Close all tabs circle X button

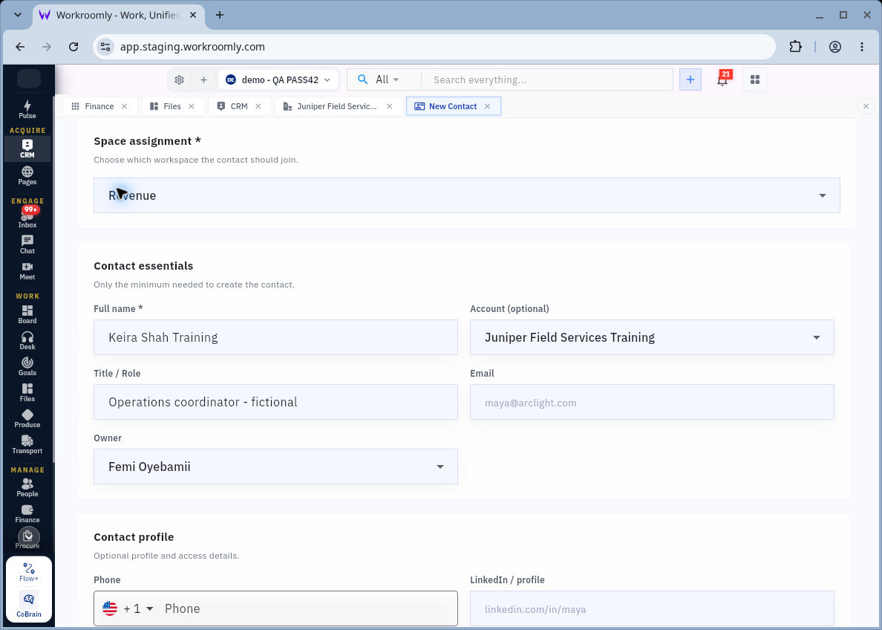pyautogui.click(x=866, y=105)
